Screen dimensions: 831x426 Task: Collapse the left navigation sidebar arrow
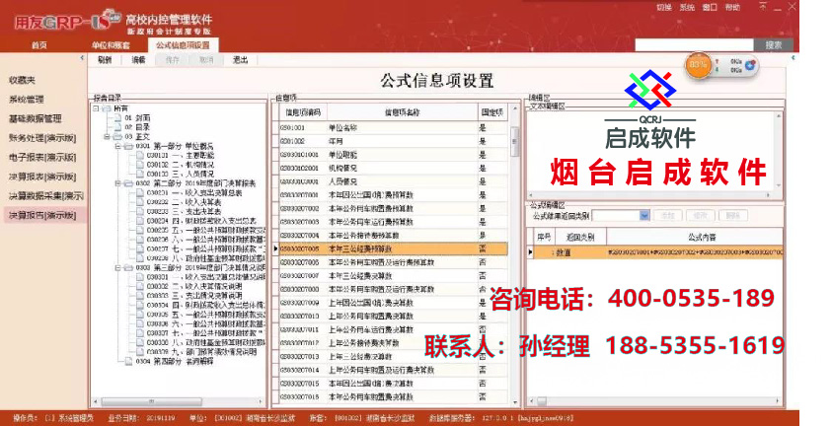tap(82, 58)
